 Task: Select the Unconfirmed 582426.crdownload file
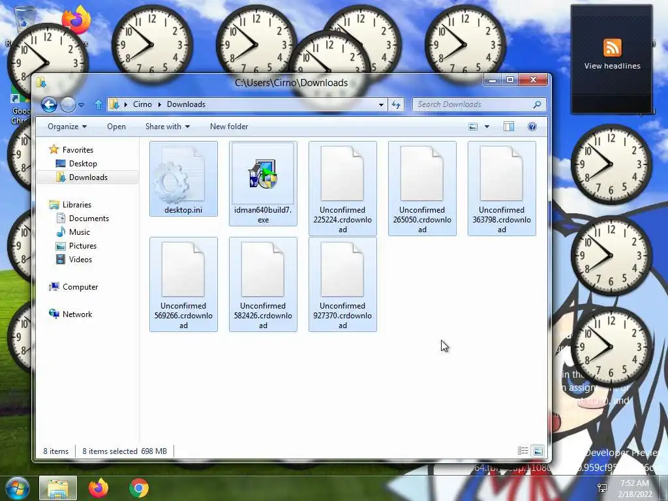tap(263, 284)
